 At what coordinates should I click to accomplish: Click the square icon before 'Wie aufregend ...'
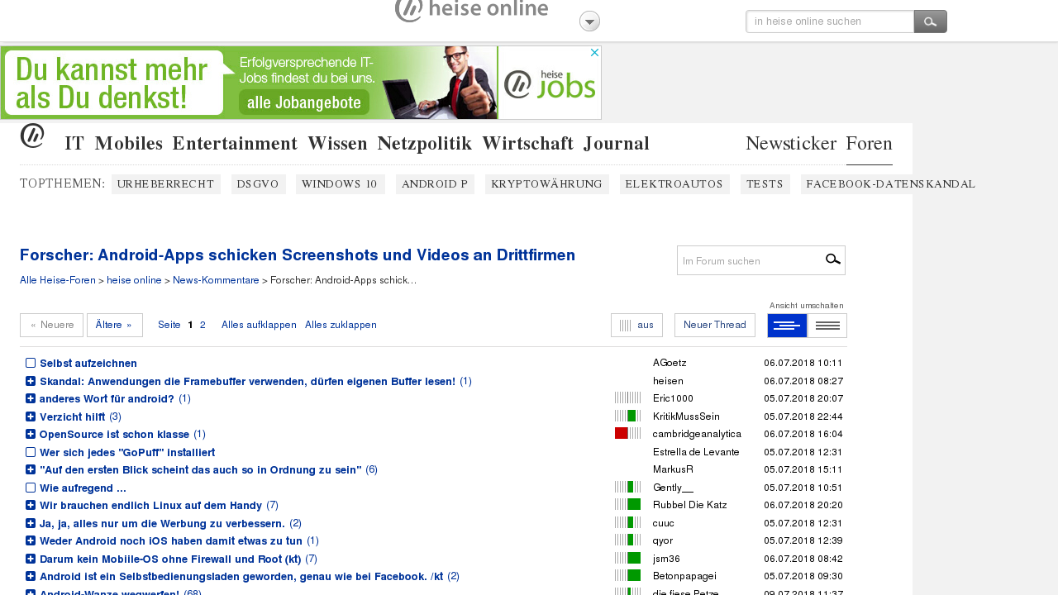point(31,488)
